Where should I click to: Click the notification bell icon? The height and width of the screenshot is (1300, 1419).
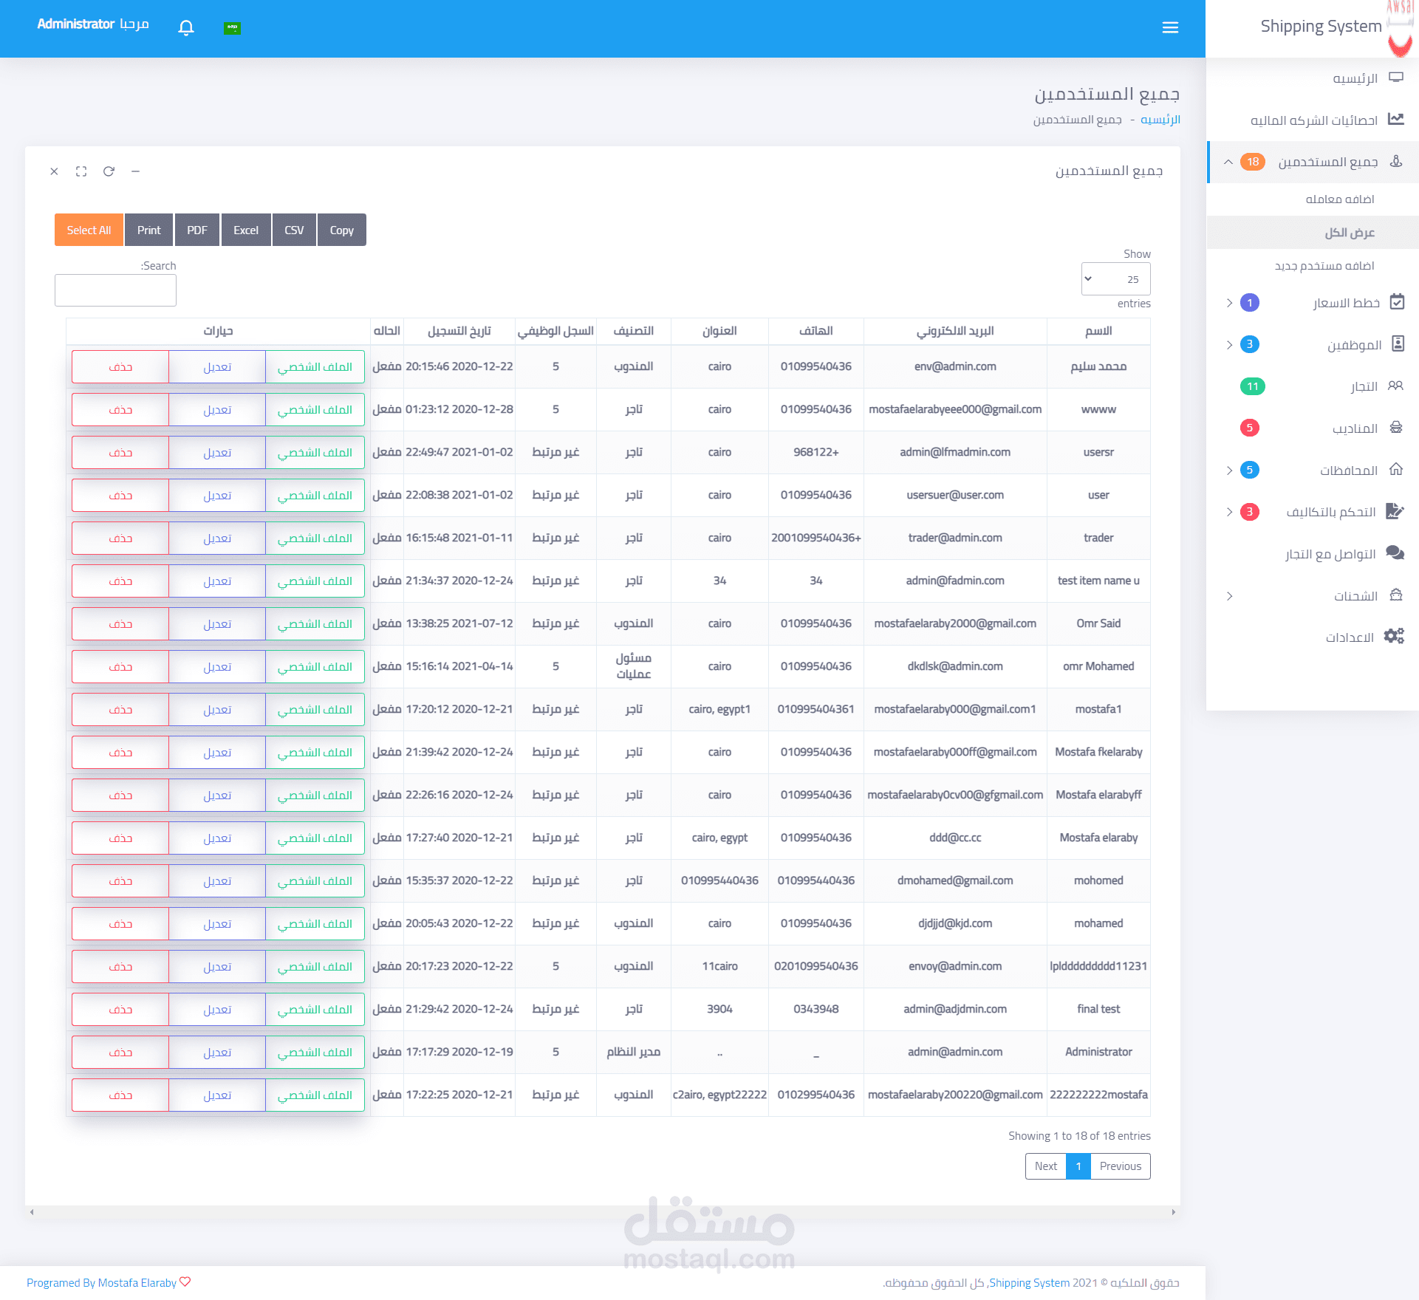(186, 27)
